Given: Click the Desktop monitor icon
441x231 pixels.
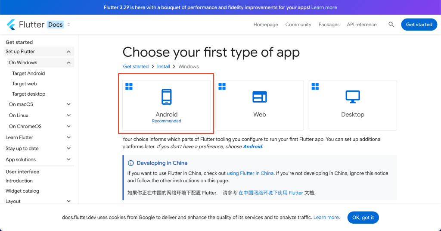Looking at the screenshot, I should [x=352, y=97].
